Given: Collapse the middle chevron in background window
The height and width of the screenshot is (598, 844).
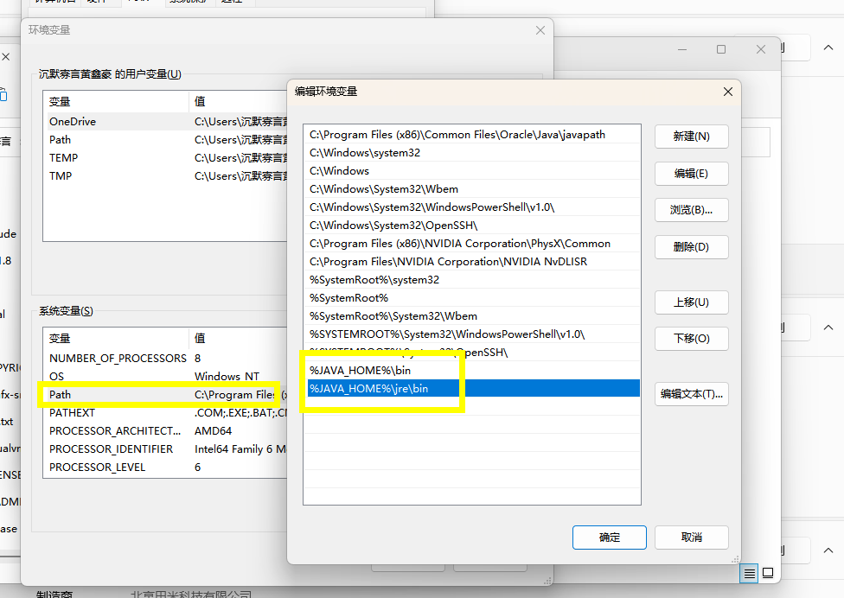Looking at the screenshot, I should [828, 328].
